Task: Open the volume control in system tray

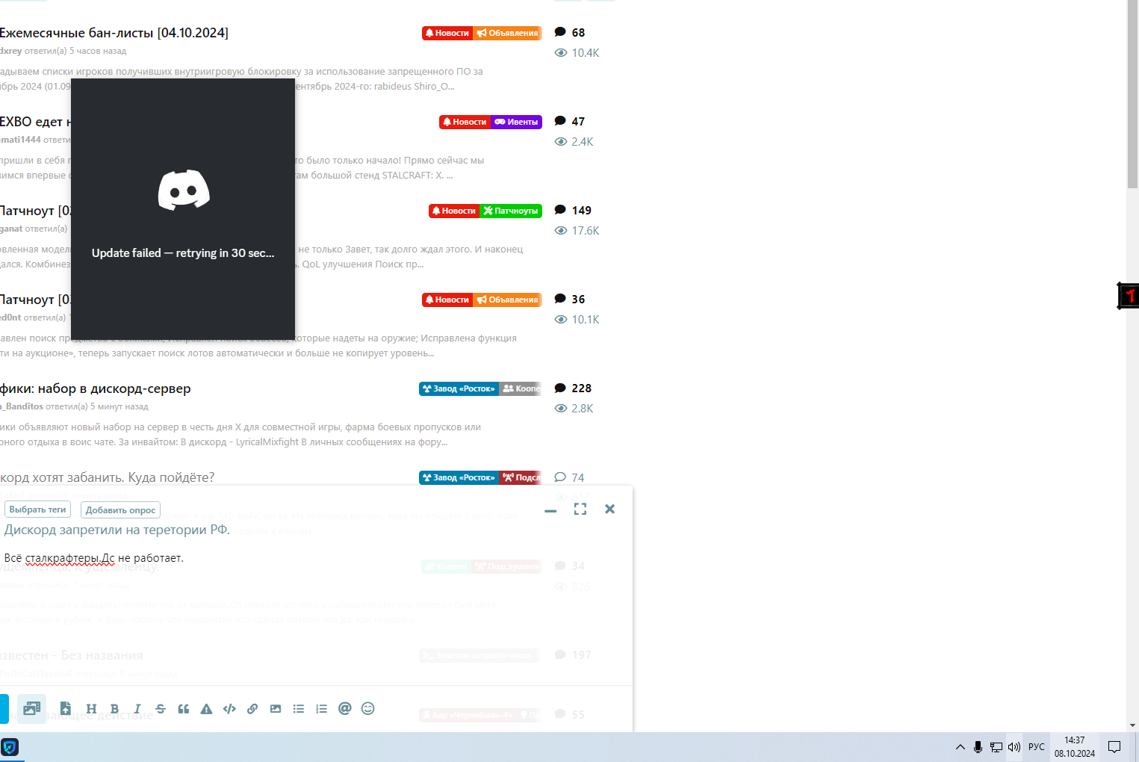Action: pyautogui.click(x=1014, y=747)
